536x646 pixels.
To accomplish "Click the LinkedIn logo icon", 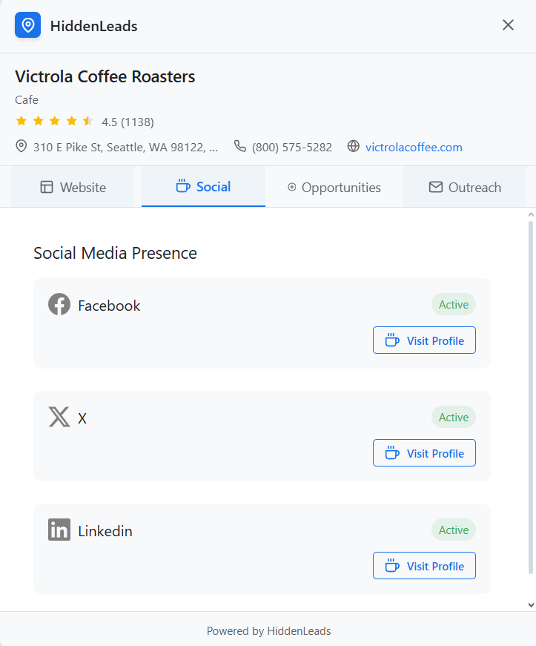I will pyautogui.click(x=59, y=530).
